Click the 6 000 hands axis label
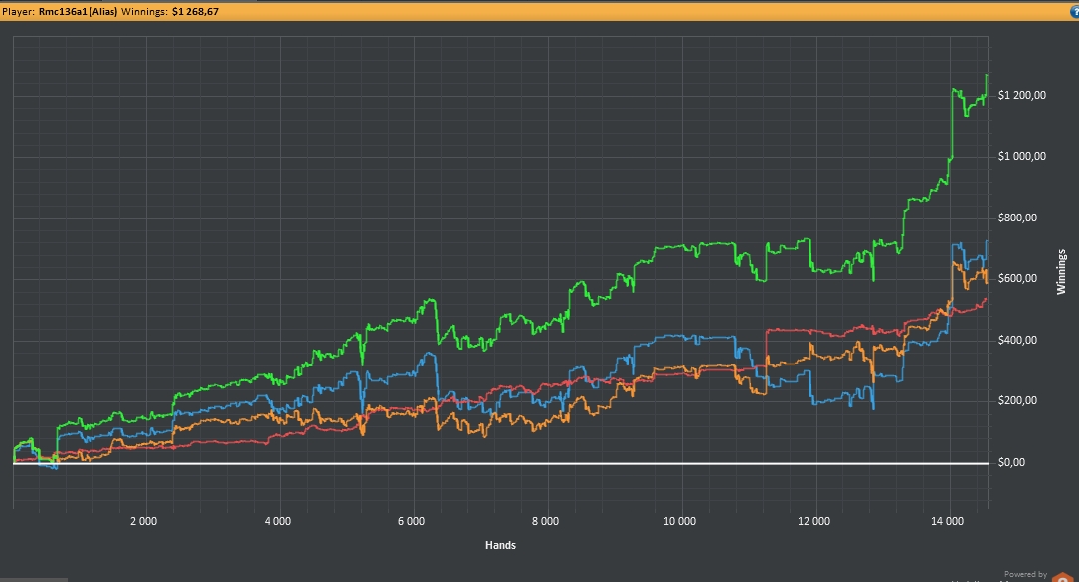The width and height of the screenshot is (1079, 582). coord(413,520)
